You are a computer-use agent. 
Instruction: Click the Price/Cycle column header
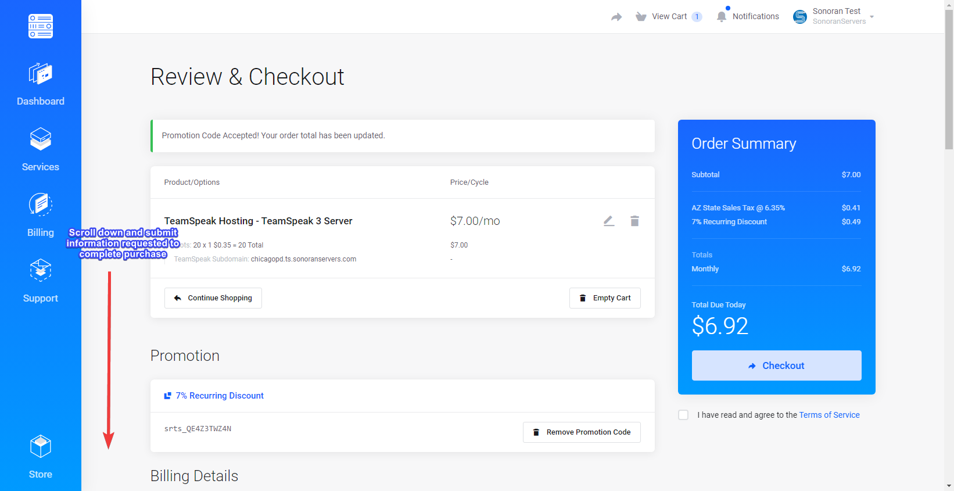pos(469,182)
